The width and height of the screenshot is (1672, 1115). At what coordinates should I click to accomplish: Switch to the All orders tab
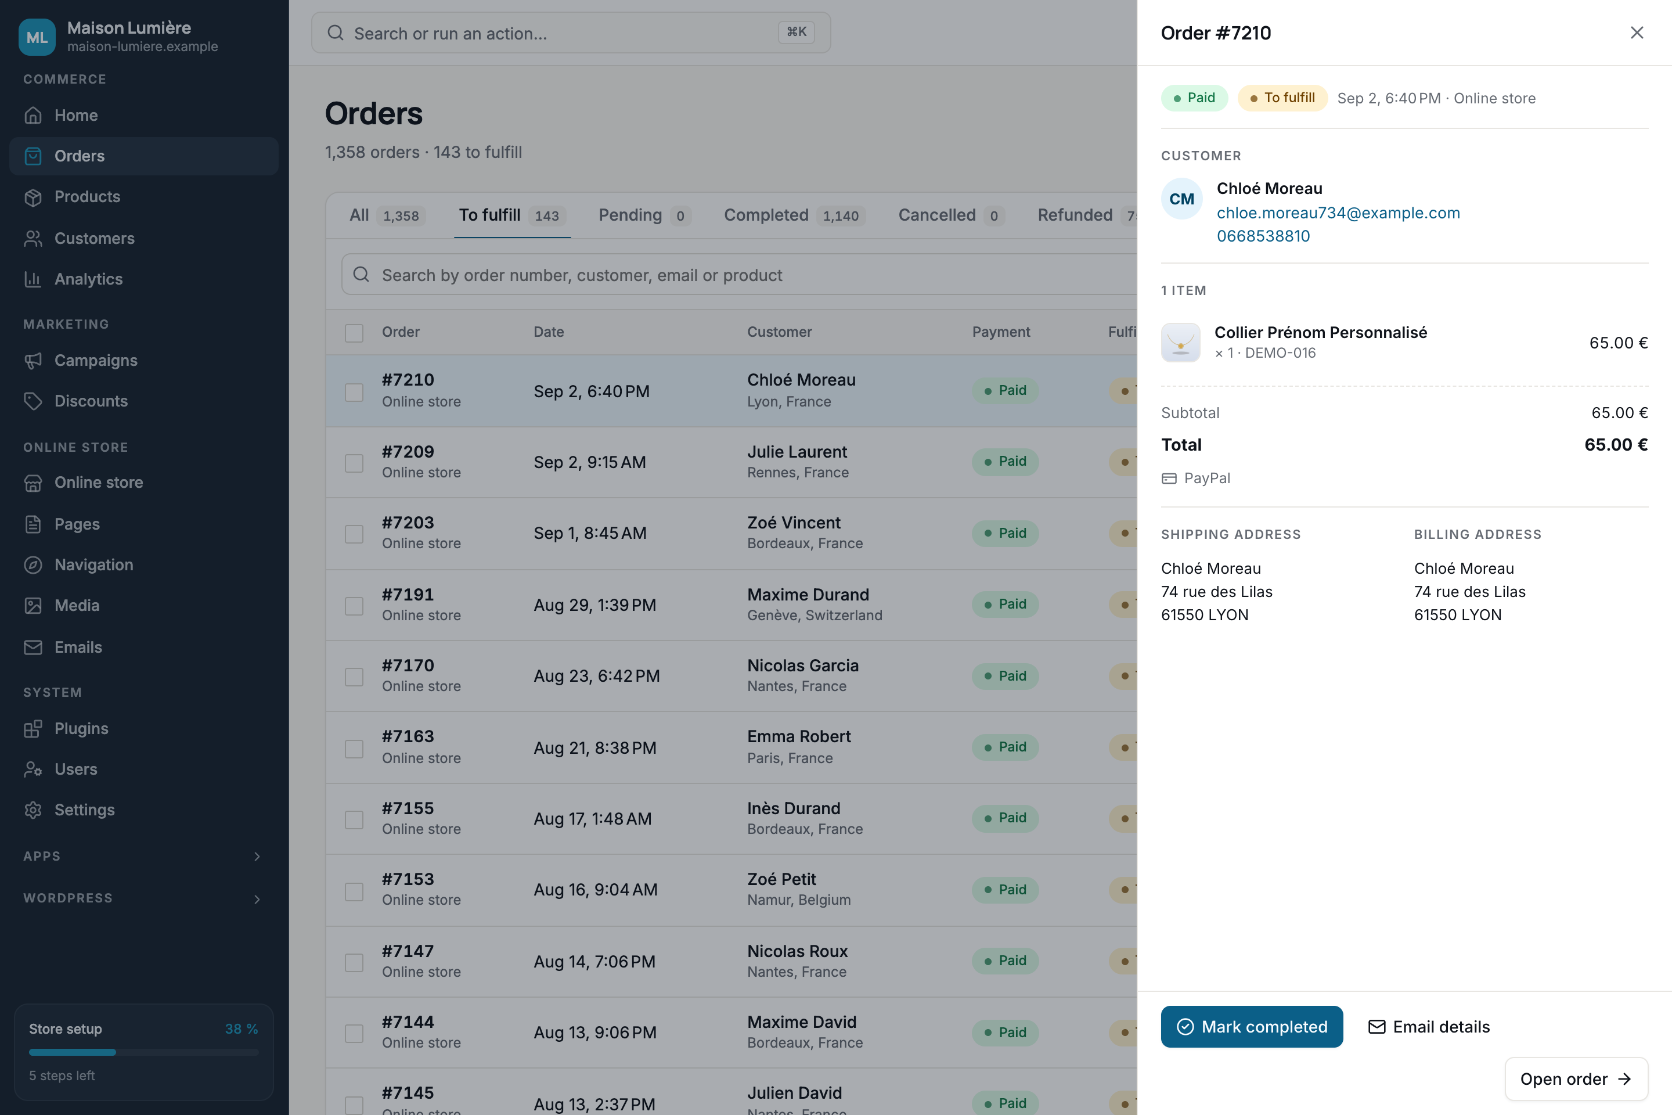point(387,215)
